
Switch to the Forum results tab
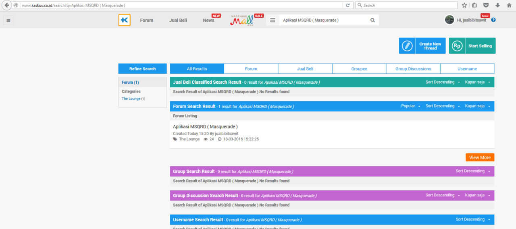(251, 69)
